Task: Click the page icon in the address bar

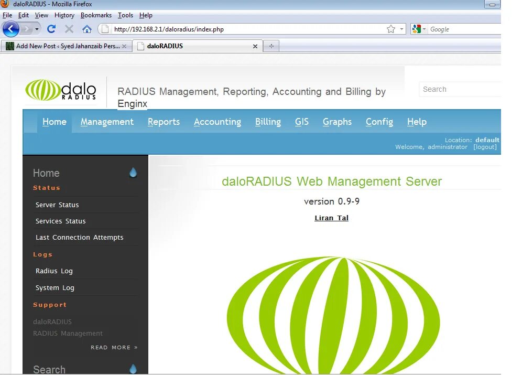Action: click(105, 29)
